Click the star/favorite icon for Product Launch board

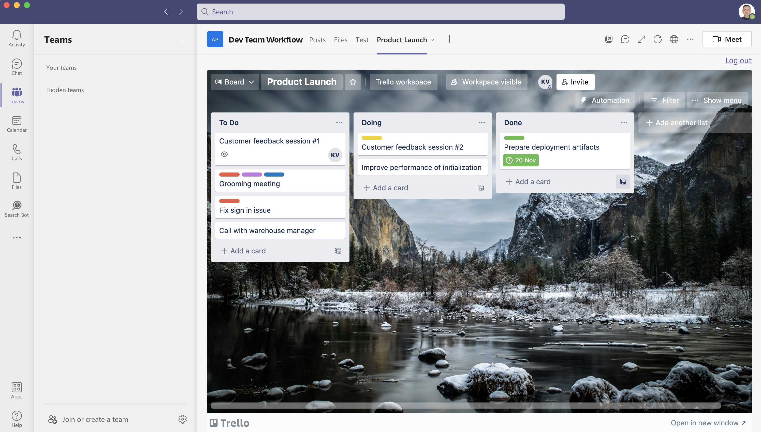click(353, 82)
